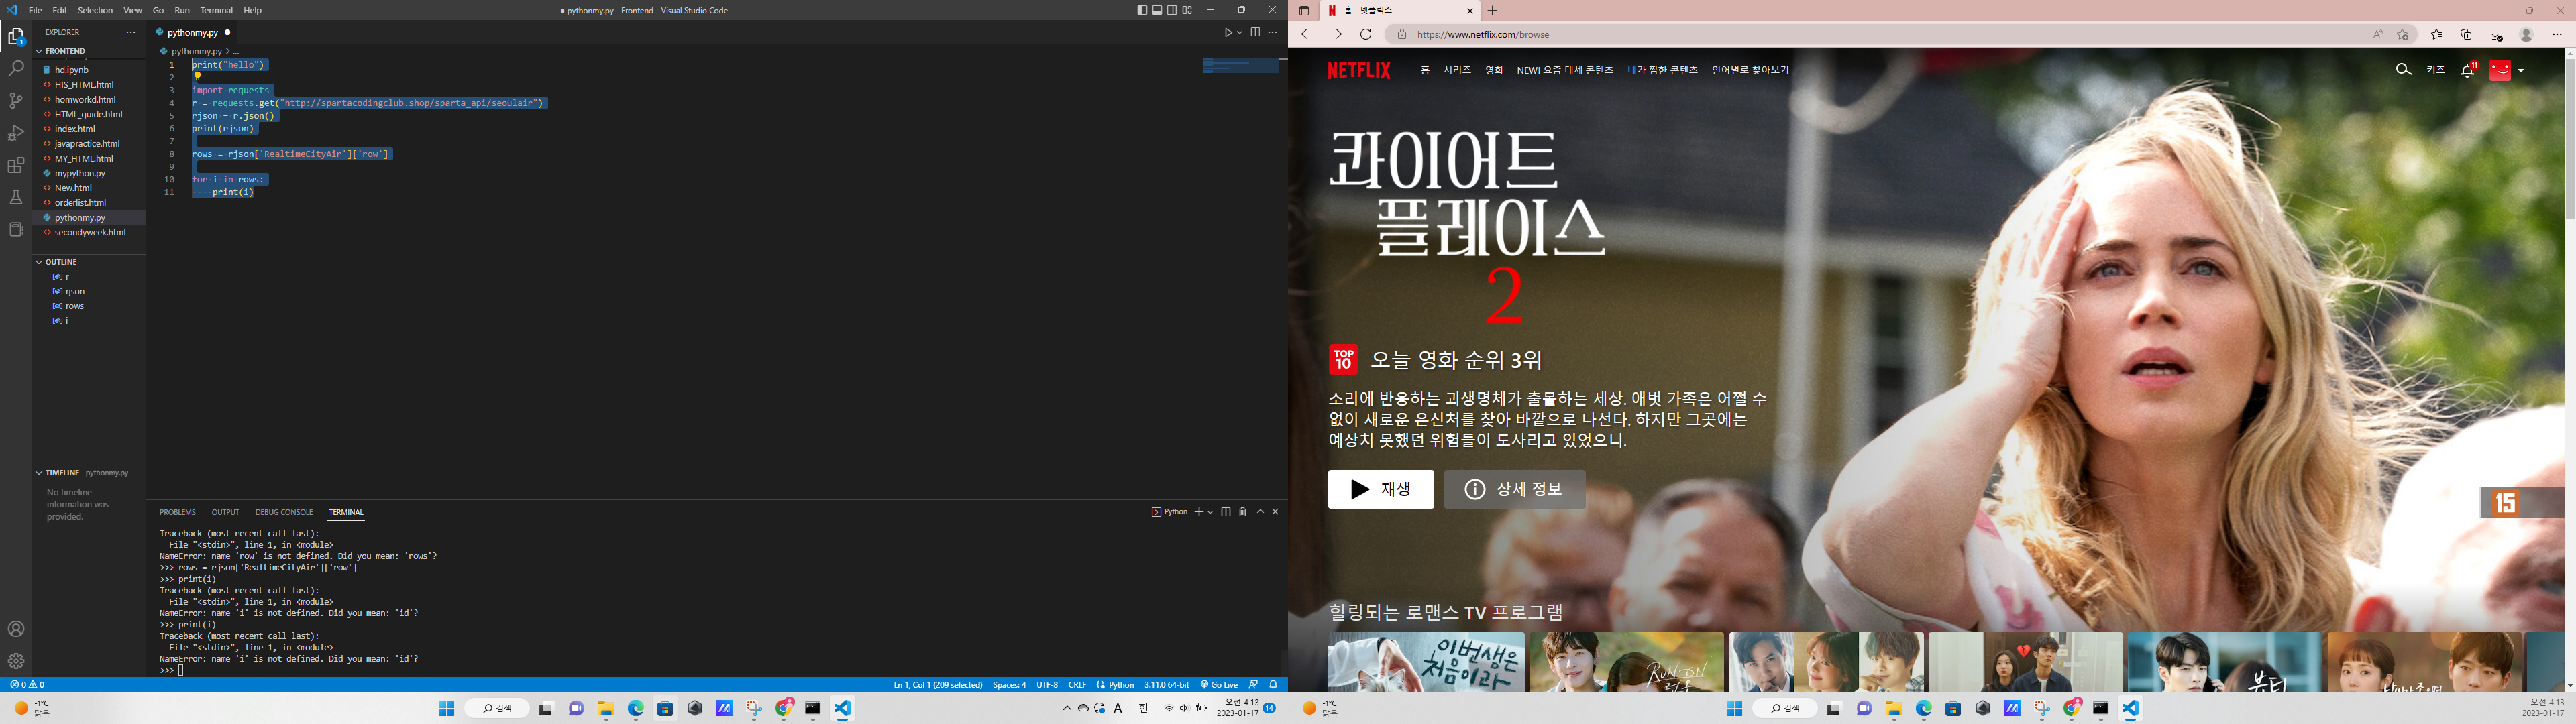This screenshot has height=724, width=2576.
Task: Open the Manage gear in VS Code activity bar
Action: (16, 661)
